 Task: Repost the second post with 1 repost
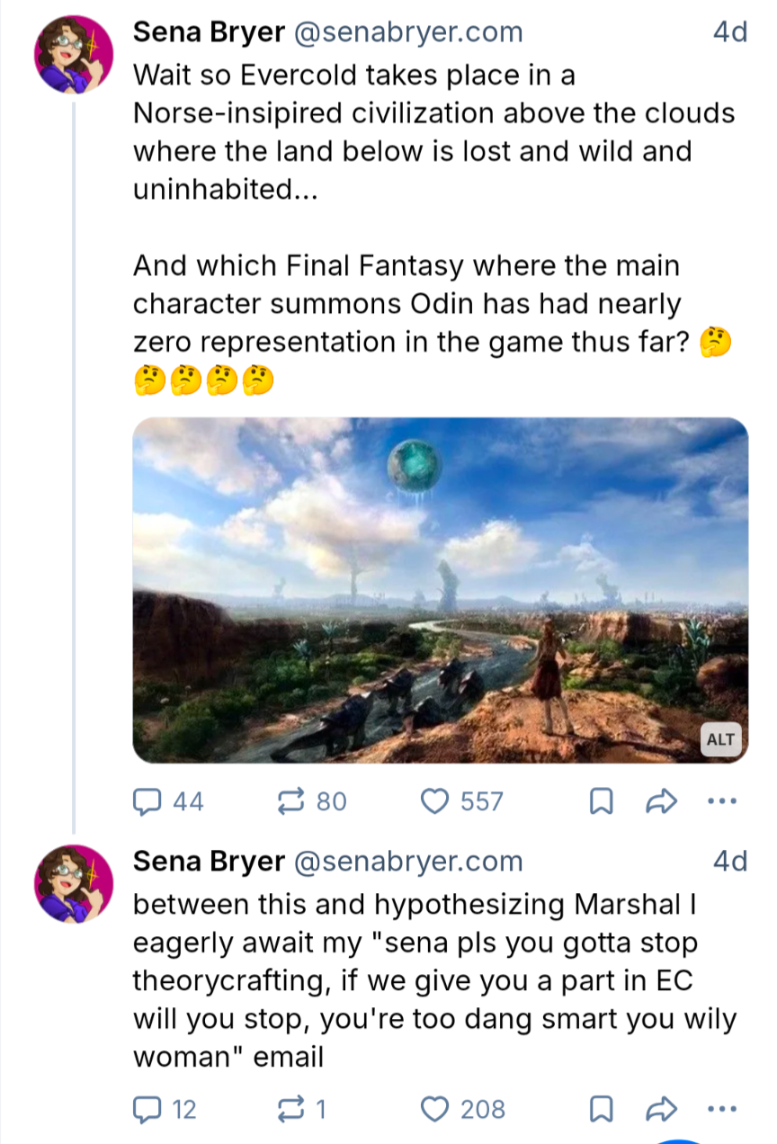(302, 1110)
